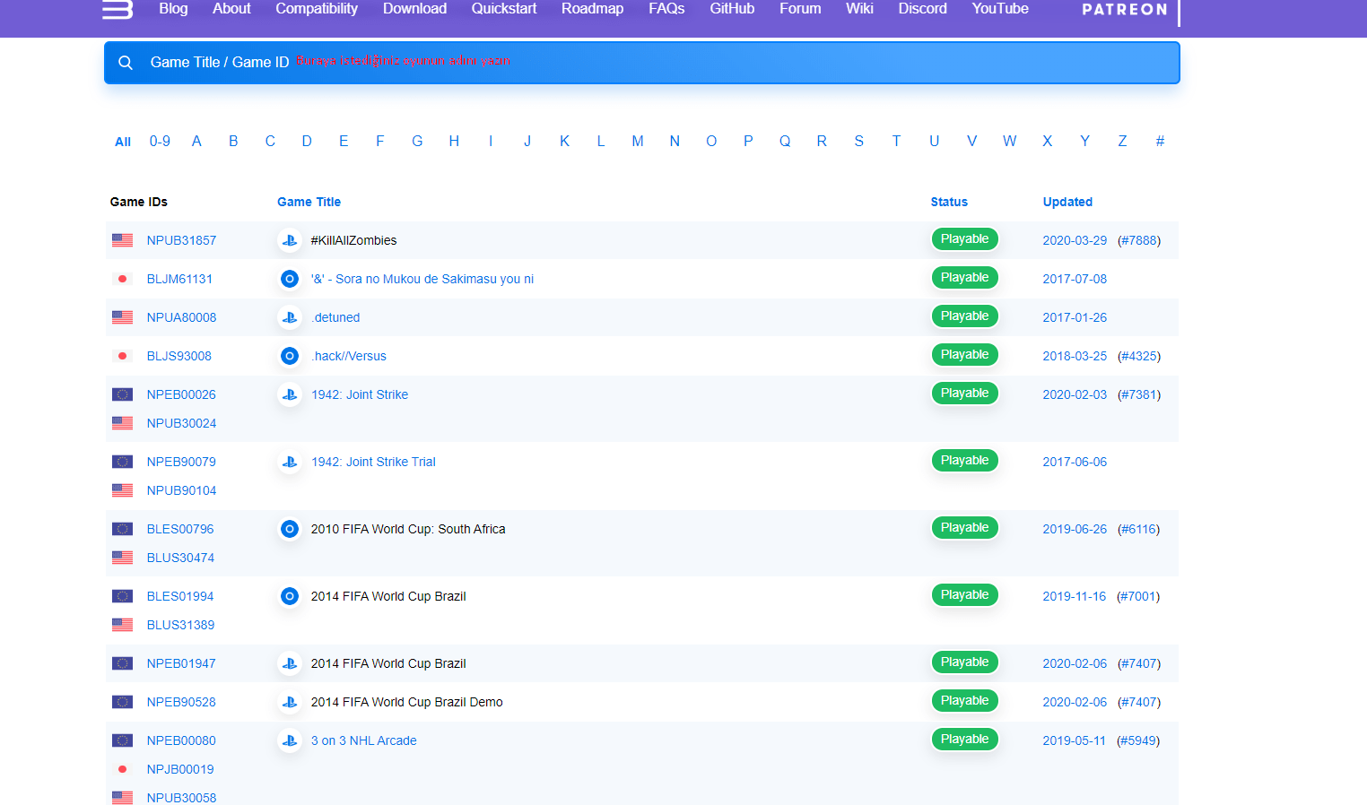Visit the GitHub link in navigation
This screenshot has height=805, width=1367.
(732, 9)
